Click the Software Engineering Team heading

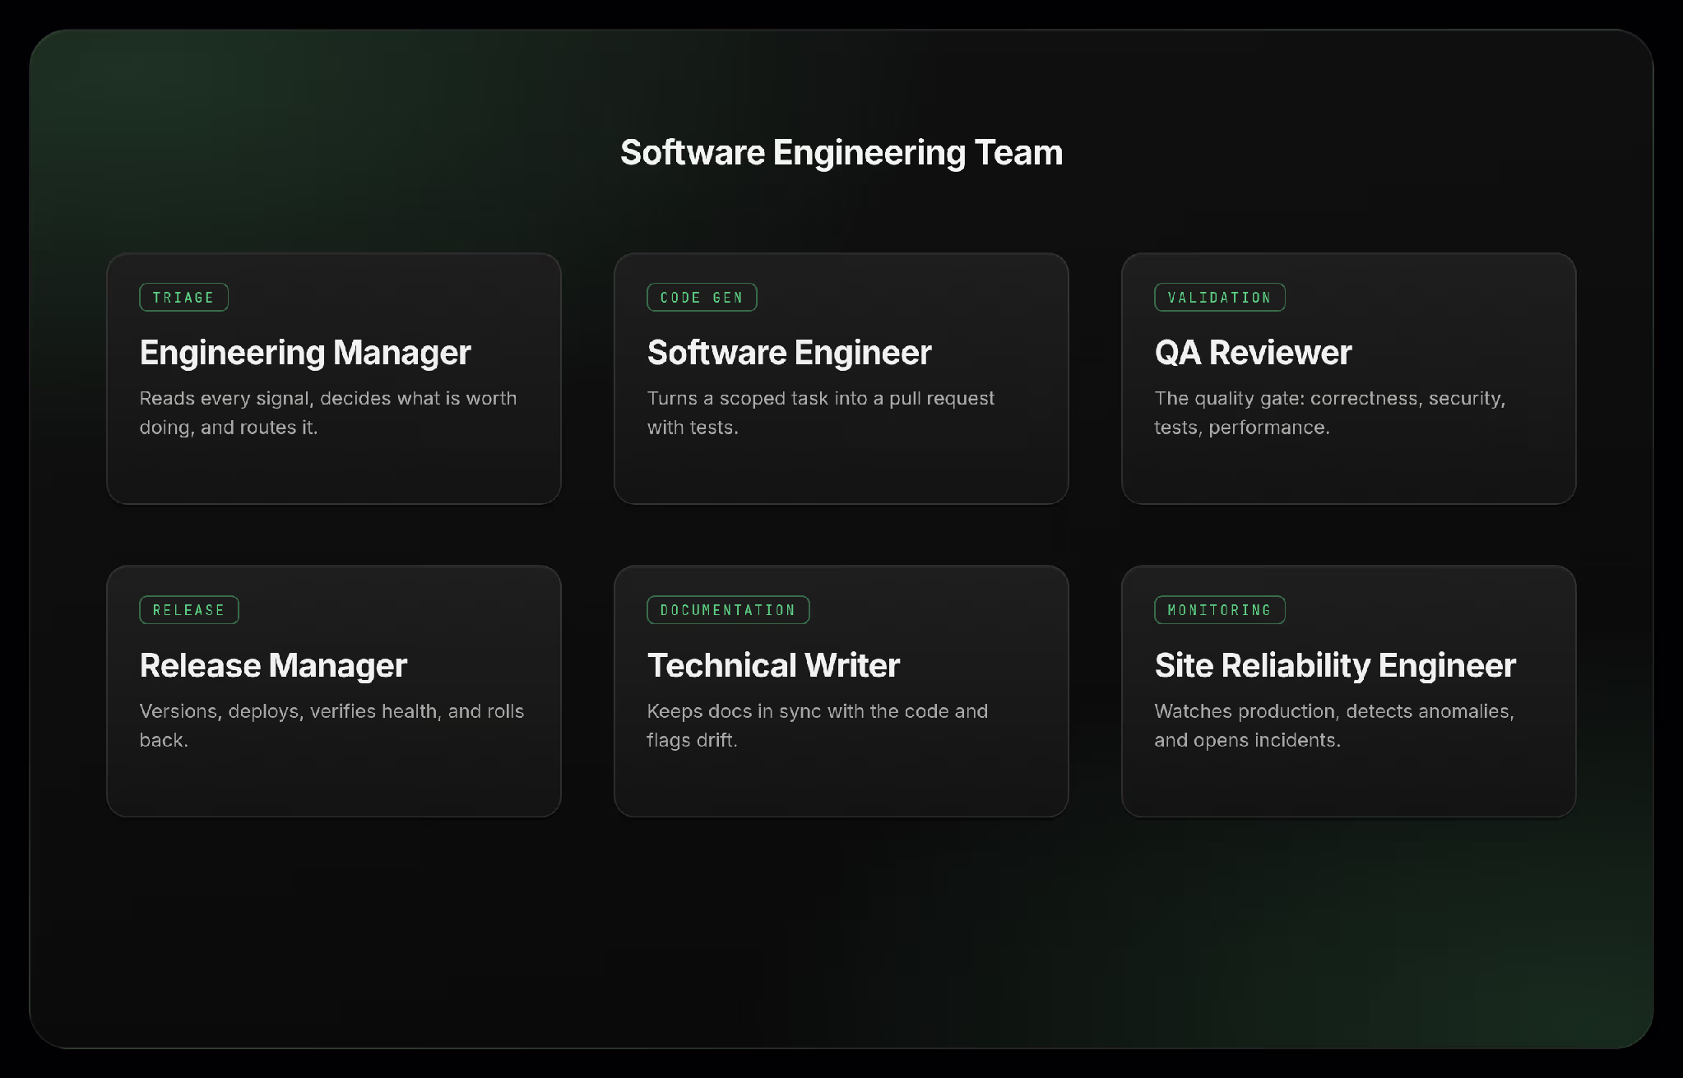[841, 153]
